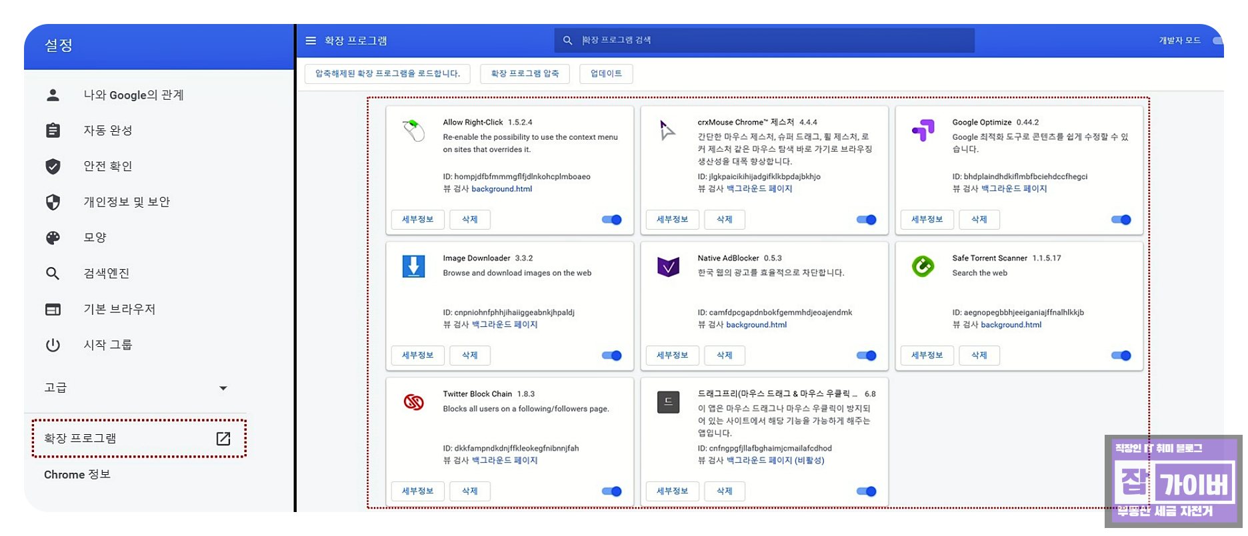Switch off Safe Torrent Scanner toggle
The image size is (1248, 536).
[x=1121, y=356]
